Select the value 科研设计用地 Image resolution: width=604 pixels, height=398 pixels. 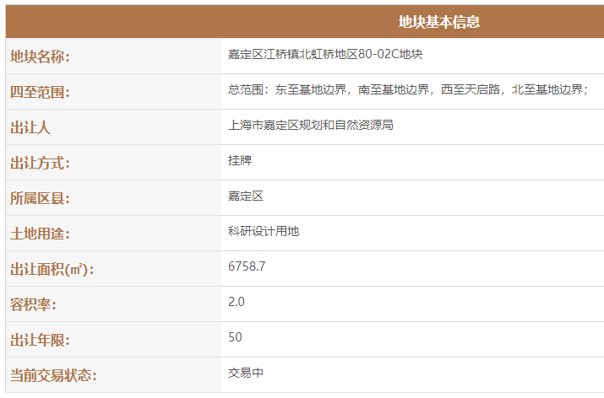pyautogui.click(x=264, y=232)
